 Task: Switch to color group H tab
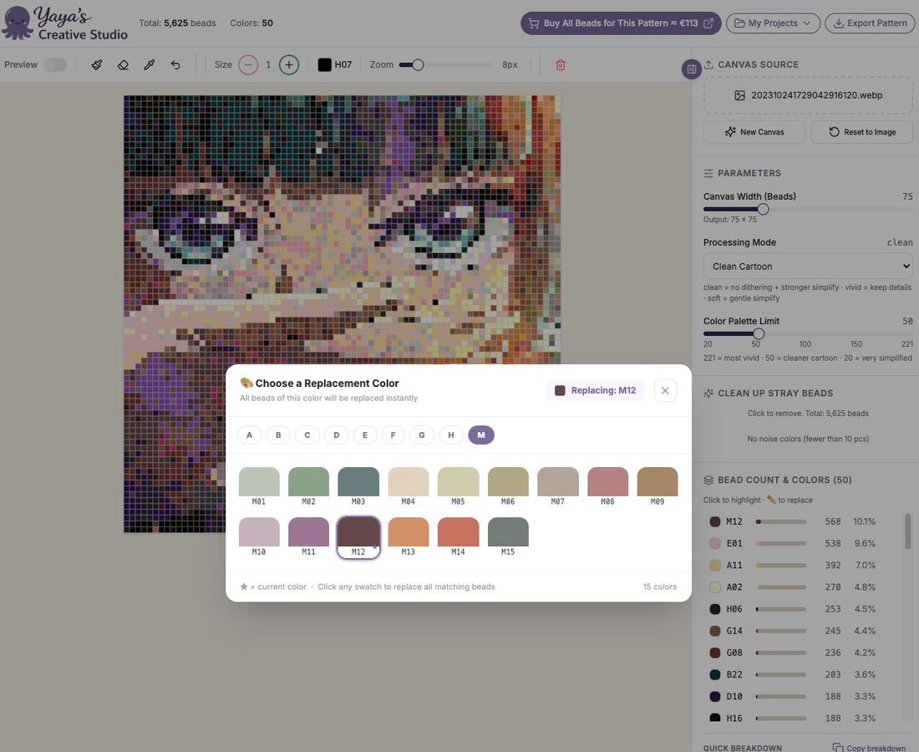451,434
